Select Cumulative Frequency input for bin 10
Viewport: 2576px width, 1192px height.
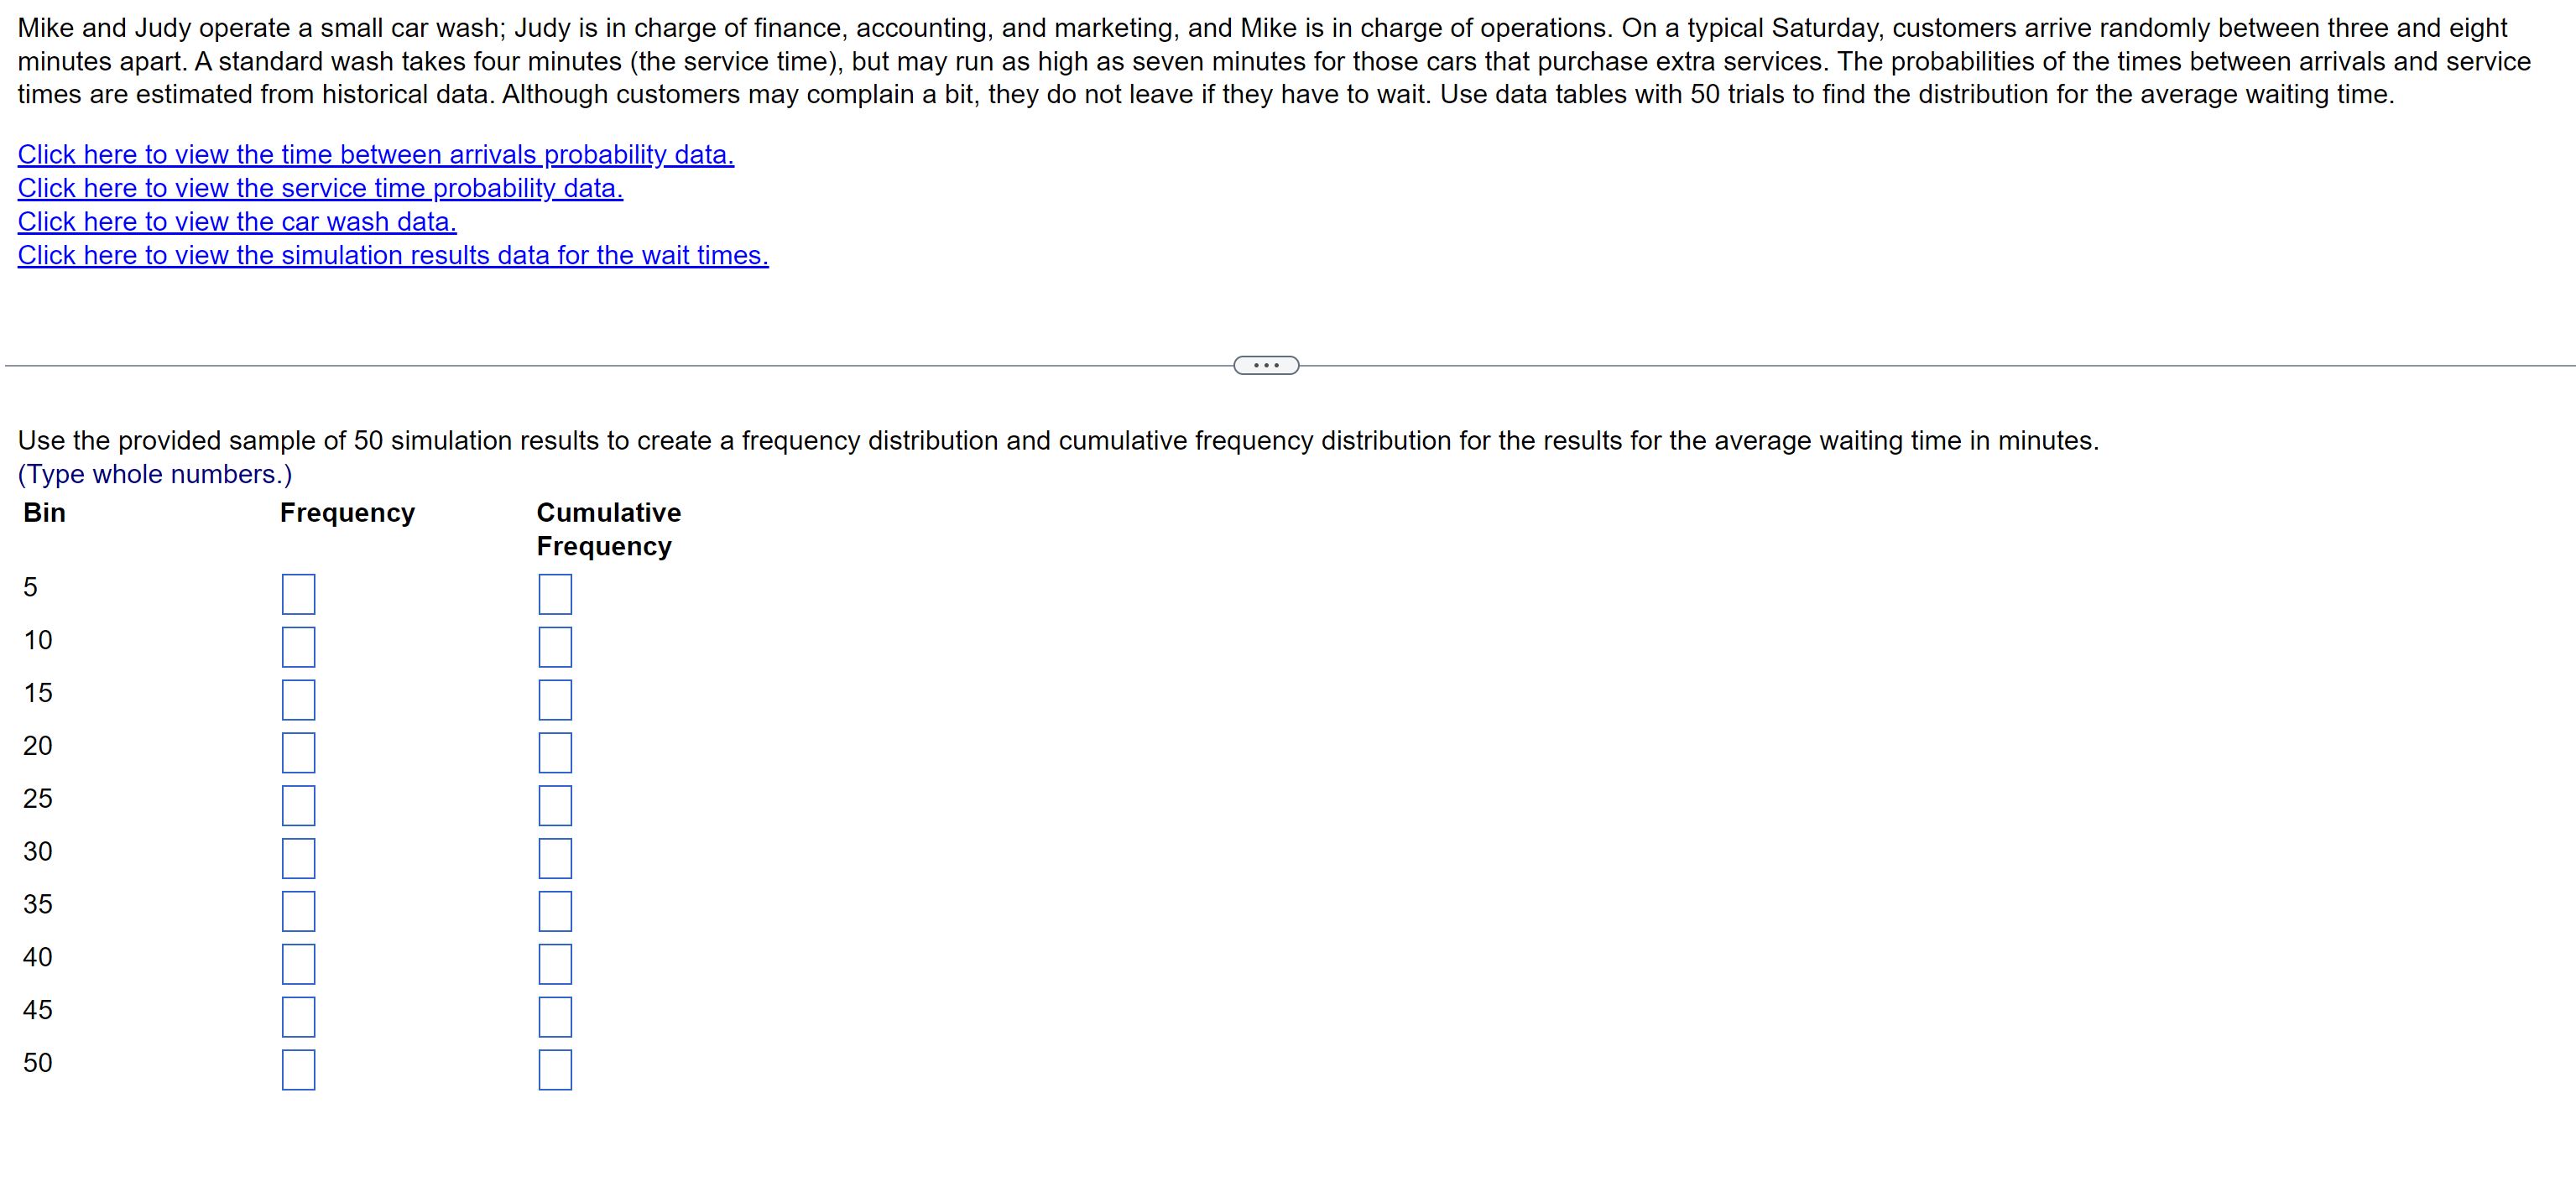(x=555, y=647)
